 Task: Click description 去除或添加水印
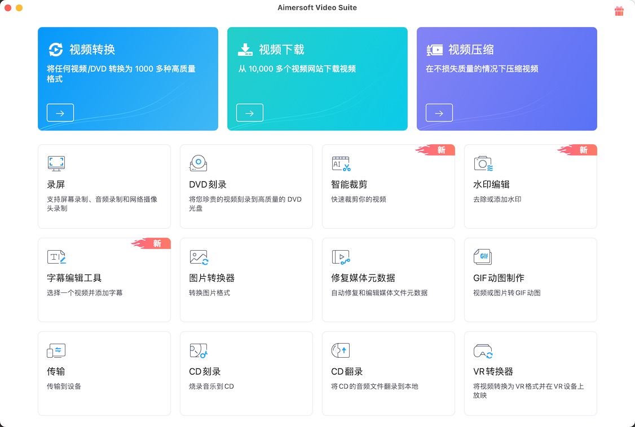[x=497, y=199]
